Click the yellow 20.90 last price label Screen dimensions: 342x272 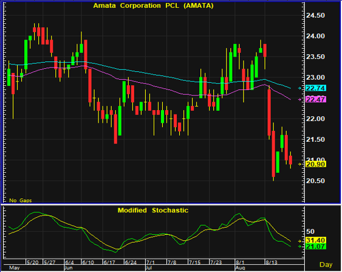click(x=316, y=164)
